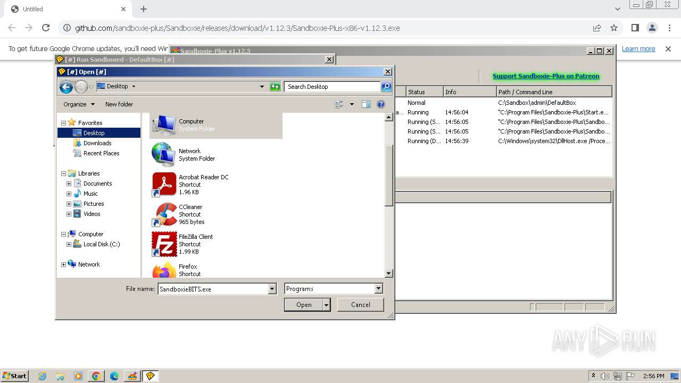Viewport: 681px width, 383px height.
Task: Open the File name history dropdown
Action: click(x=272, y=289)
